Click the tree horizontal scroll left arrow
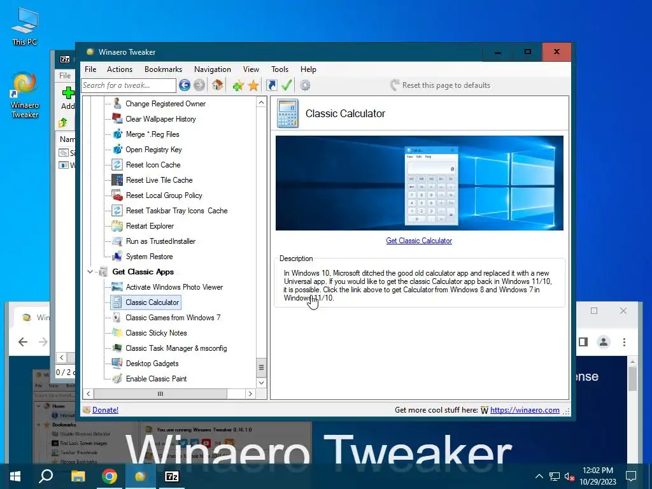Image resolution: width=652 pixels, height=489 pixels. pos(88,393)
